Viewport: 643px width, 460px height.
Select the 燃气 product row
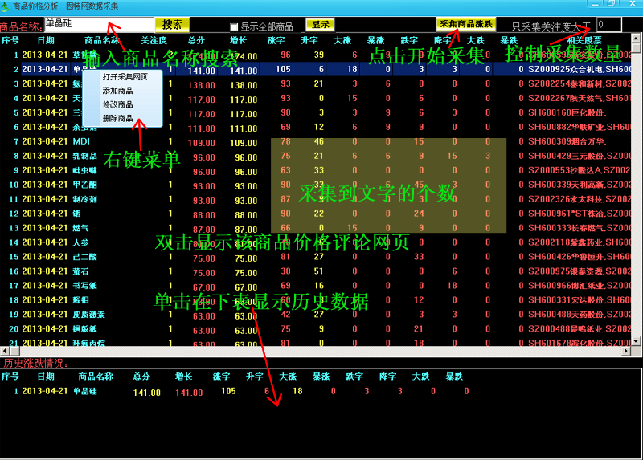click(x=316, y=228)
